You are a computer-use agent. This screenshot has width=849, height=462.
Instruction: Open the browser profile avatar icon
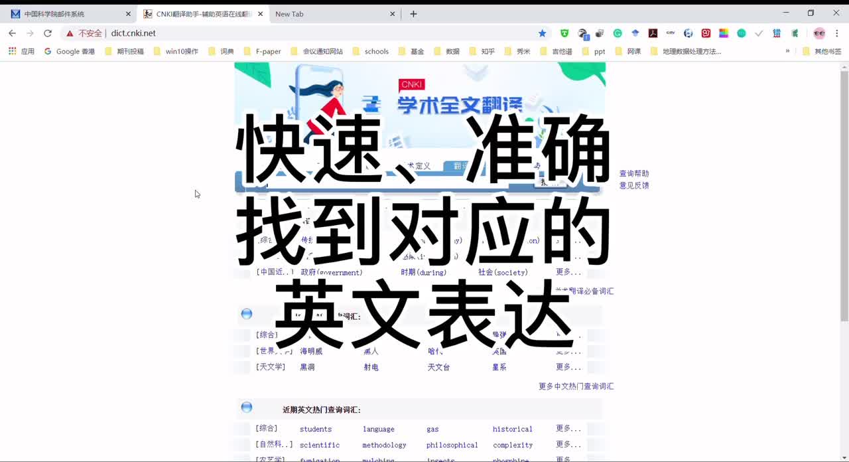tap(819, 33)
